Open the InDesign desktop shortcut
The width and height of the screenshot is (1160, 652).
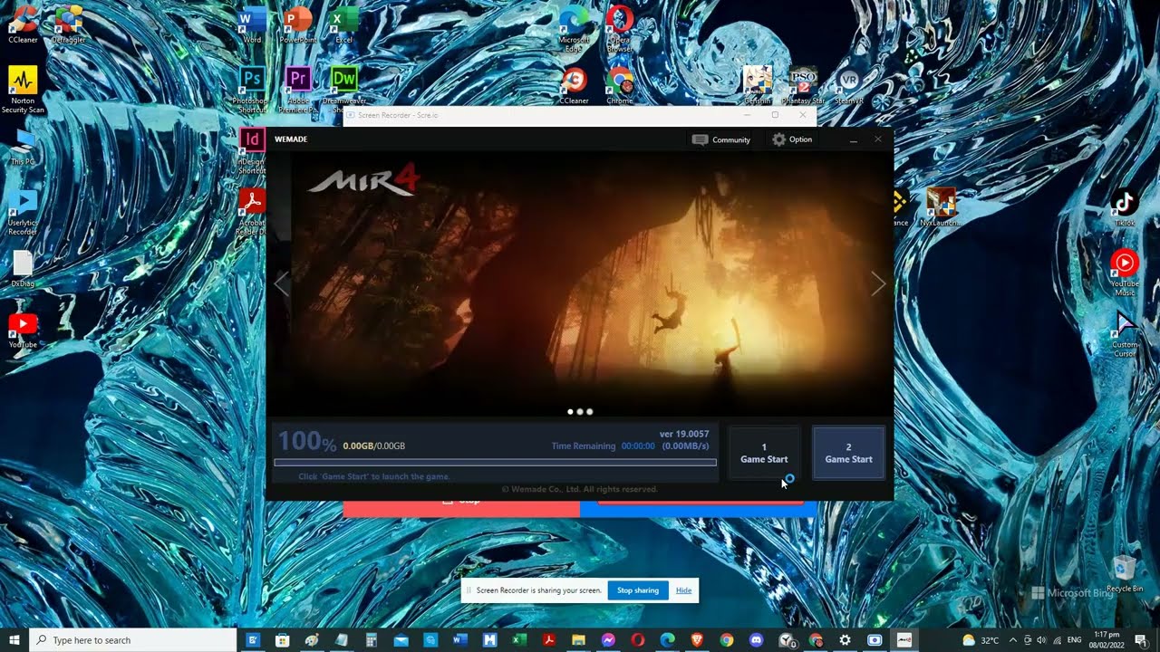click(251, 150)
